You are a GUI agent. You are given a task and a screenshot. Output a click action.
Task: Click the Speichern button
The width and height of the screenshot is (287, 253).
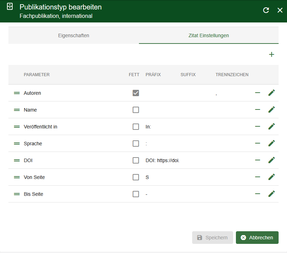point(212,238)
